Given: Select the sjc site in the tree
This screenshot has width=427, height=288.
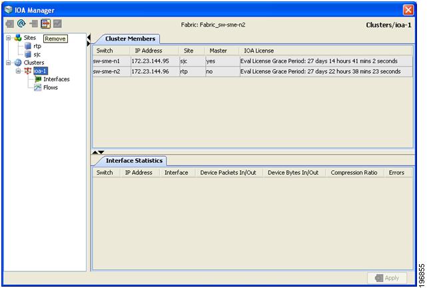Looking at the screenshot, I should point(37,55).
